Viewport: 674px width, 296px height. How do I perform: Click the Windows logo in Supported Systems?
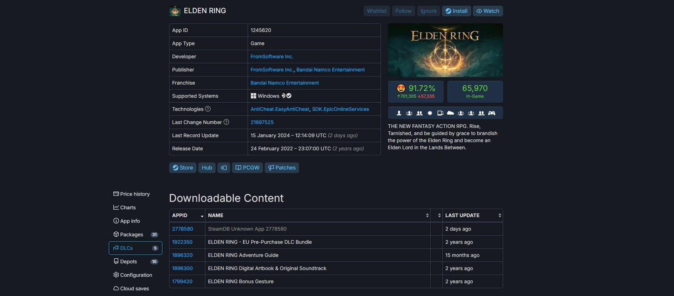pos(253,96)
